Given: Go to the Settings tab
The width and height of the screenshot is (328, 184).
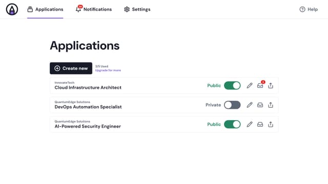Looking at the screenshot, I should (137, 9).
